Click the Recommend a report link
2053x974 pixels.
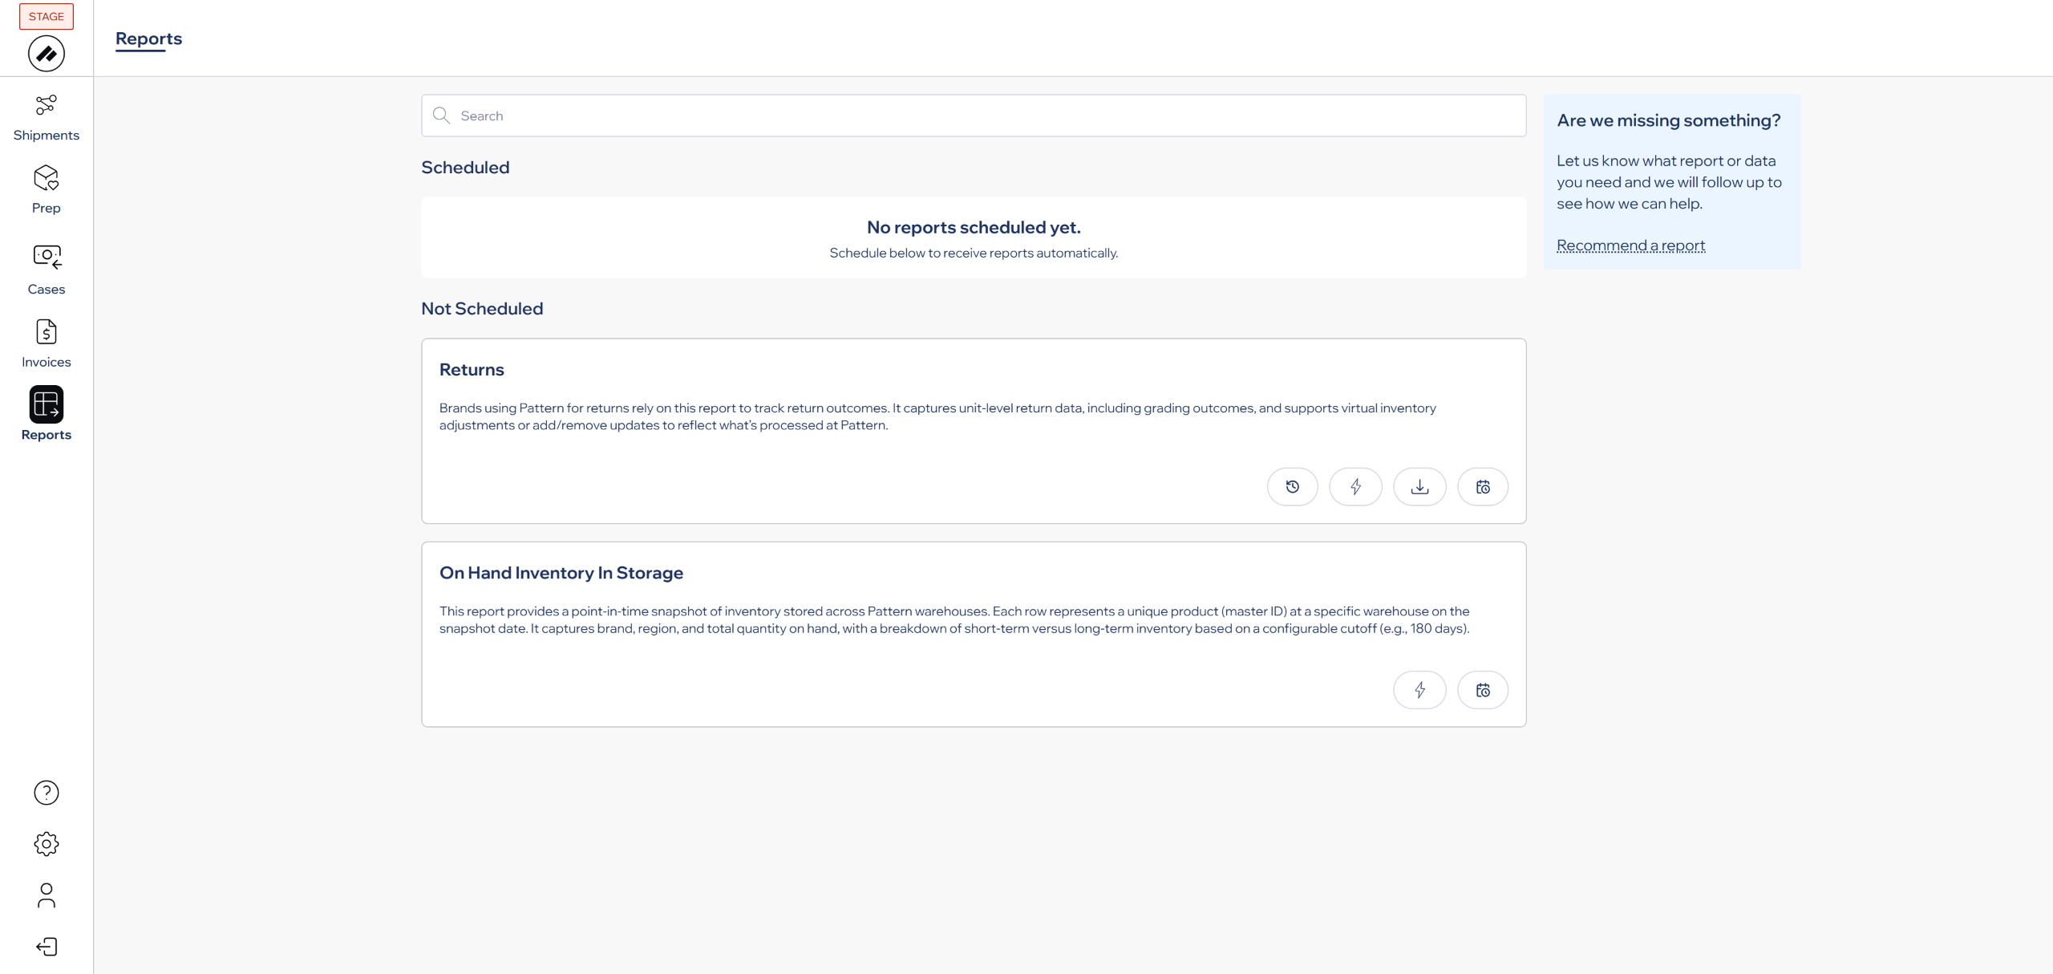pos(1630,246)
